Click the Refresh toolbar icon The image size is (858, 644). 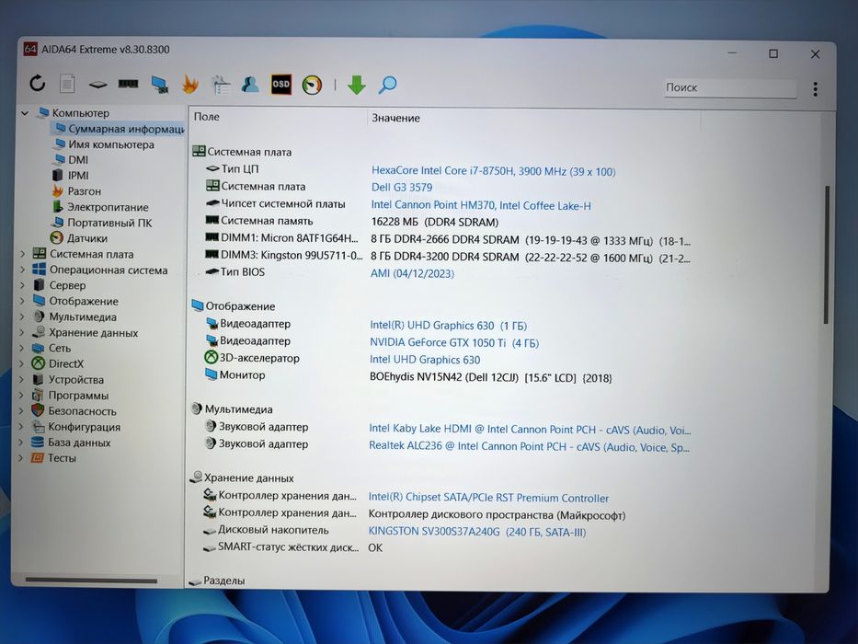(37, 83)
